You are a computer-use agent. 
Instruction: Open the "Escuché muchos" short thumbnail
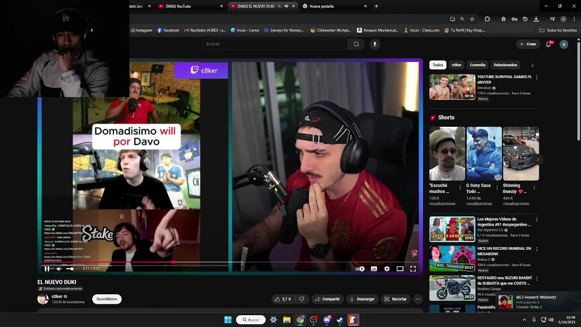pyautogui.click(x=447, y=154)
